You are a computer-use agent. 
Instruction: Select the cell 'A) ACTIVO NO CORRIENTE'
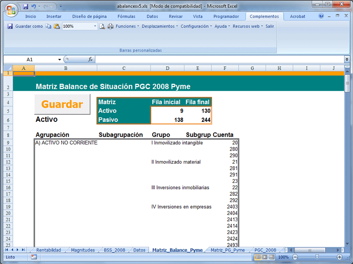pos(66,143)
